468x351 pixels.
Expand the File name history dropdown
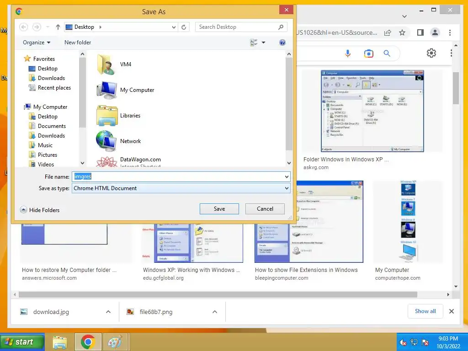tap(287, 177)
